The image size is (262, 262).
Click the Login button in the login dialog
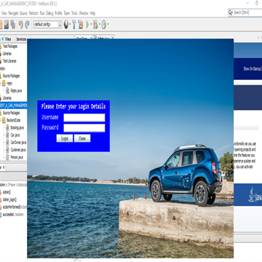pos(65,138)
